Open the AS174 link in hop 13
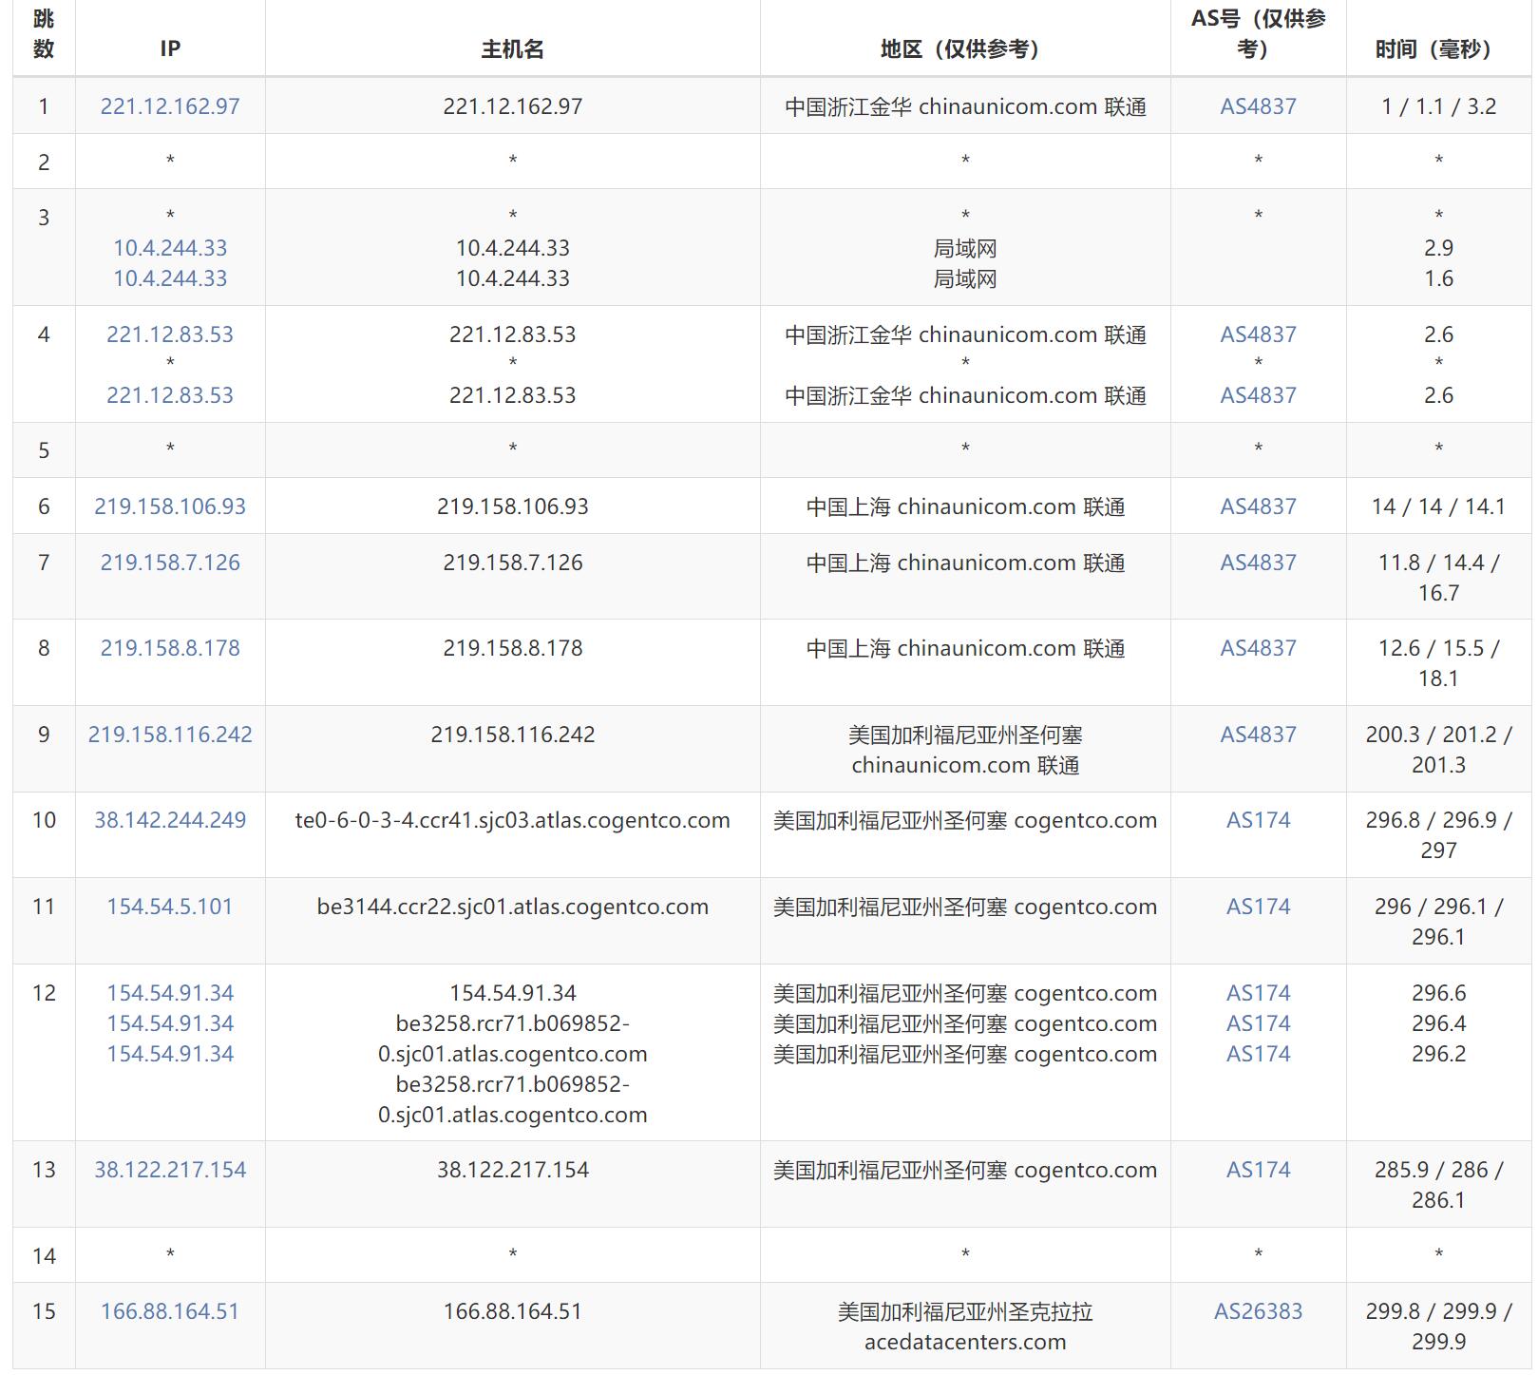 [x=1258, y=1170]
